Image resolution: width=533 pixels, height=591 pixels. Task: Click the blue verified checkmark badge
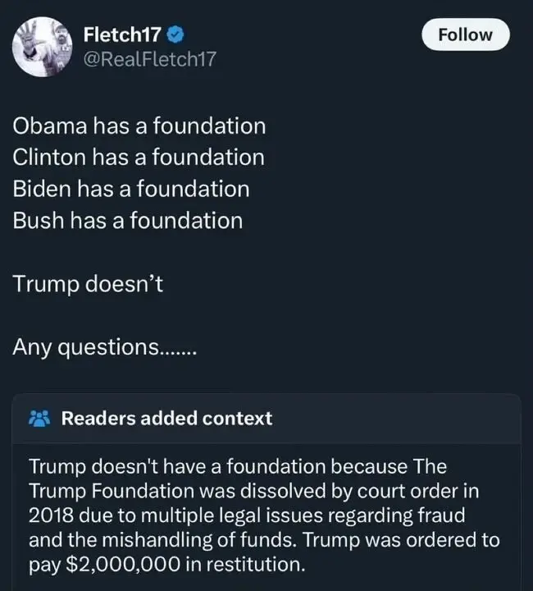click(x=175, y=34)
